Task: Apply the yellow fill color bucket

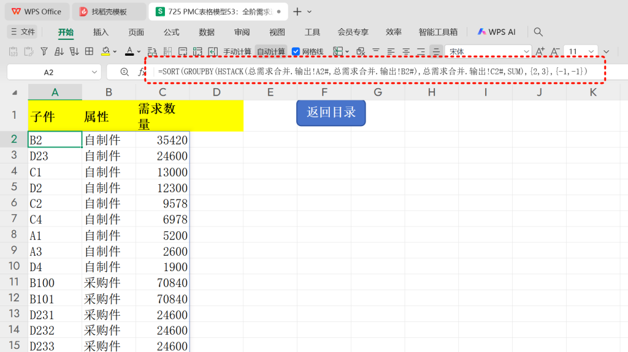Action: [x=105, y=51]
